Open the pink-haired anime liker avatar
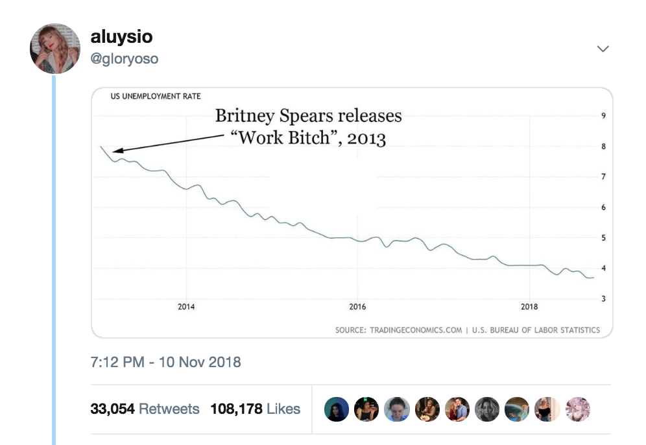This screenshot has height=445, width=646. click(578, 409)
